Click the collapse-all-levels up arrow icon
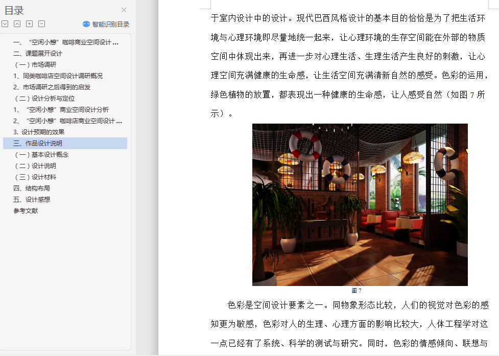The height and width of the screenshot is (356, 499). point(17,24)
